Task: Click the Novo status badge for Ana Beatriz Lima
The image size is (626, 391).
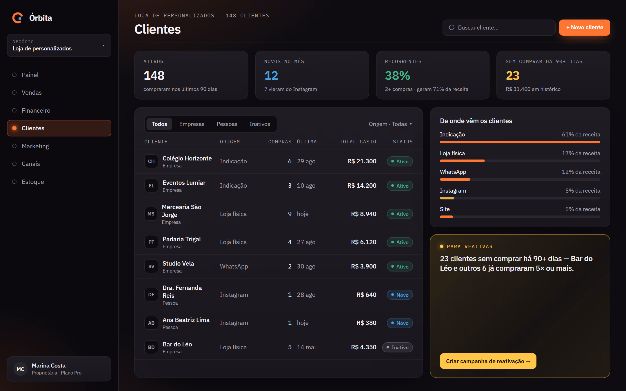Action: pyautogui.click(x=400, y=323)
